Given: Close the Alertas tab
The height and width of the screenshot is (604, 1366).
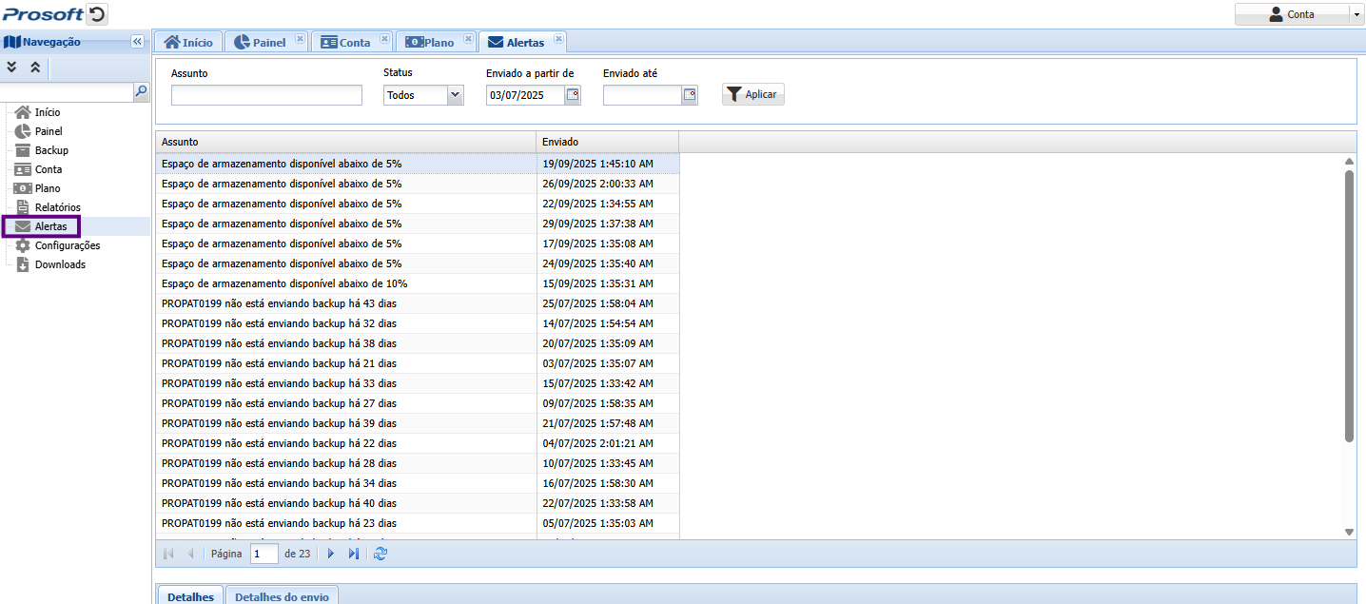Looking at the screenshot, I should (558, 39).
